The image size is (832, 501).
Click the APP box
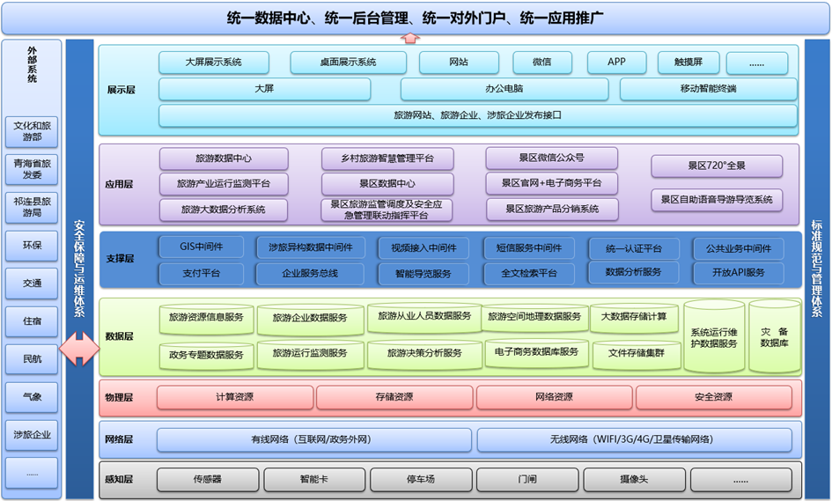(x=616, y=63)
